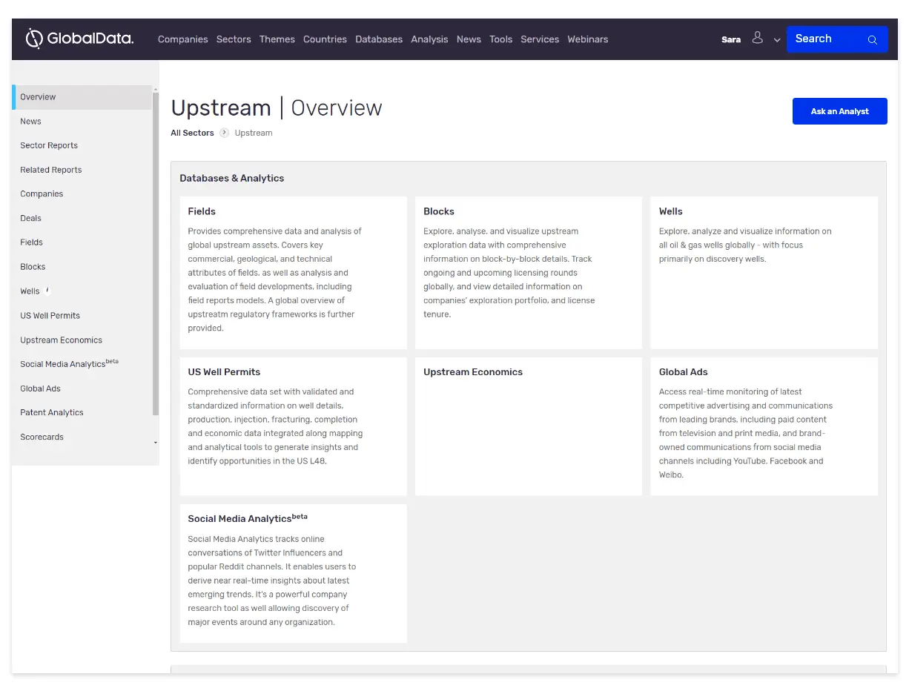Select the Webinars menu item
Image resolution: width=909 pixels, height=691 pixels.
click(x=587, y=39)
